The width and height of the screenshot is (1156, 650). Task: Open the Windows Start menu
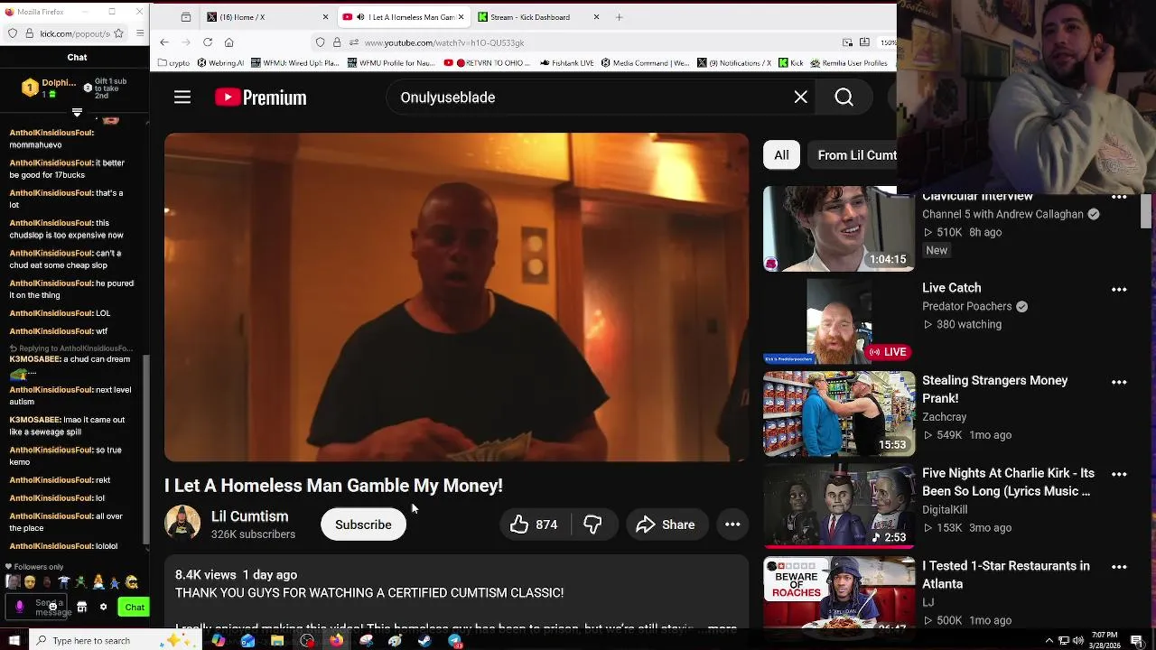click(14, 641)
